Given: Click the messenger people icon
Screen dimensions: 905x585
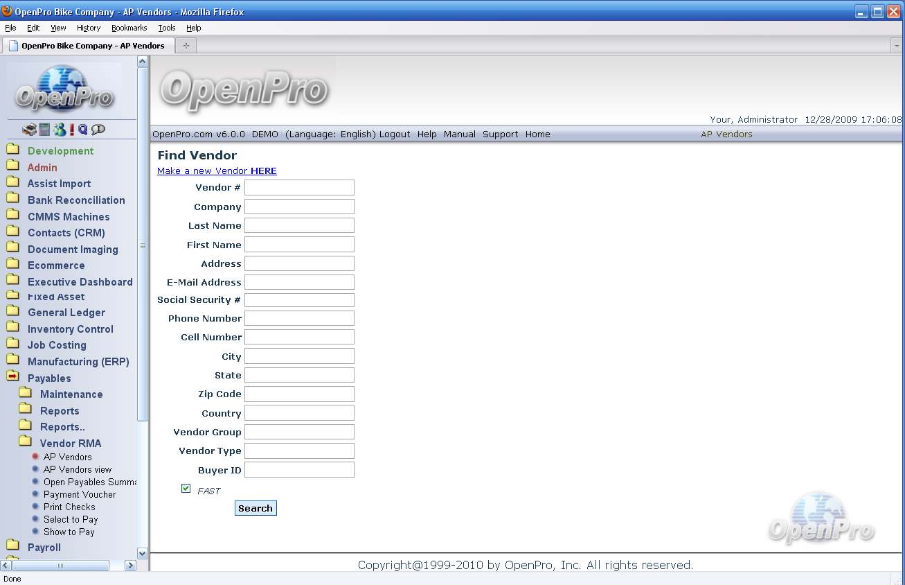Looking at the screenshot, I should click(59, 130).
